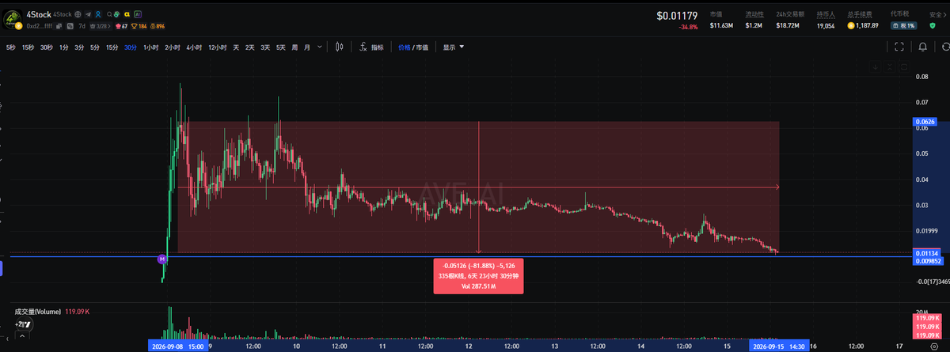
Task: Select the 2天 timeframe
Action: point(250,47)
